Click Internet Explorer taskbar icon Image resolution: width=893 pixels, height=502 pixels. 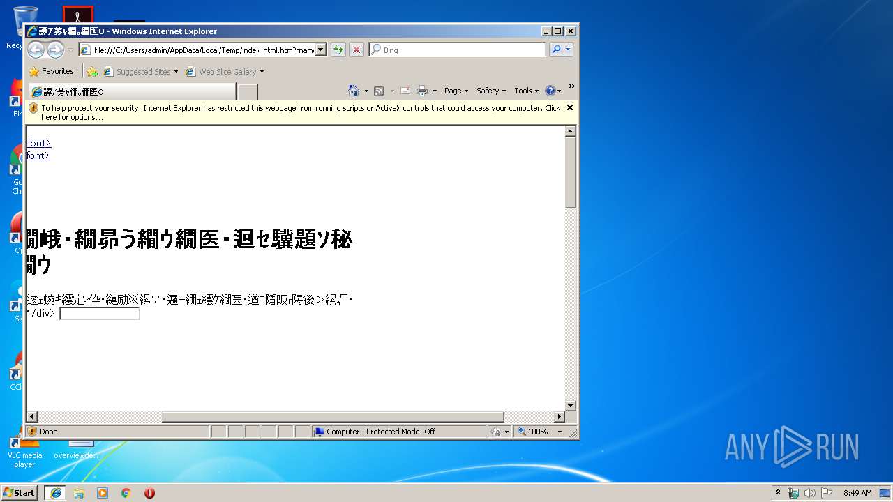click(55, 492)
